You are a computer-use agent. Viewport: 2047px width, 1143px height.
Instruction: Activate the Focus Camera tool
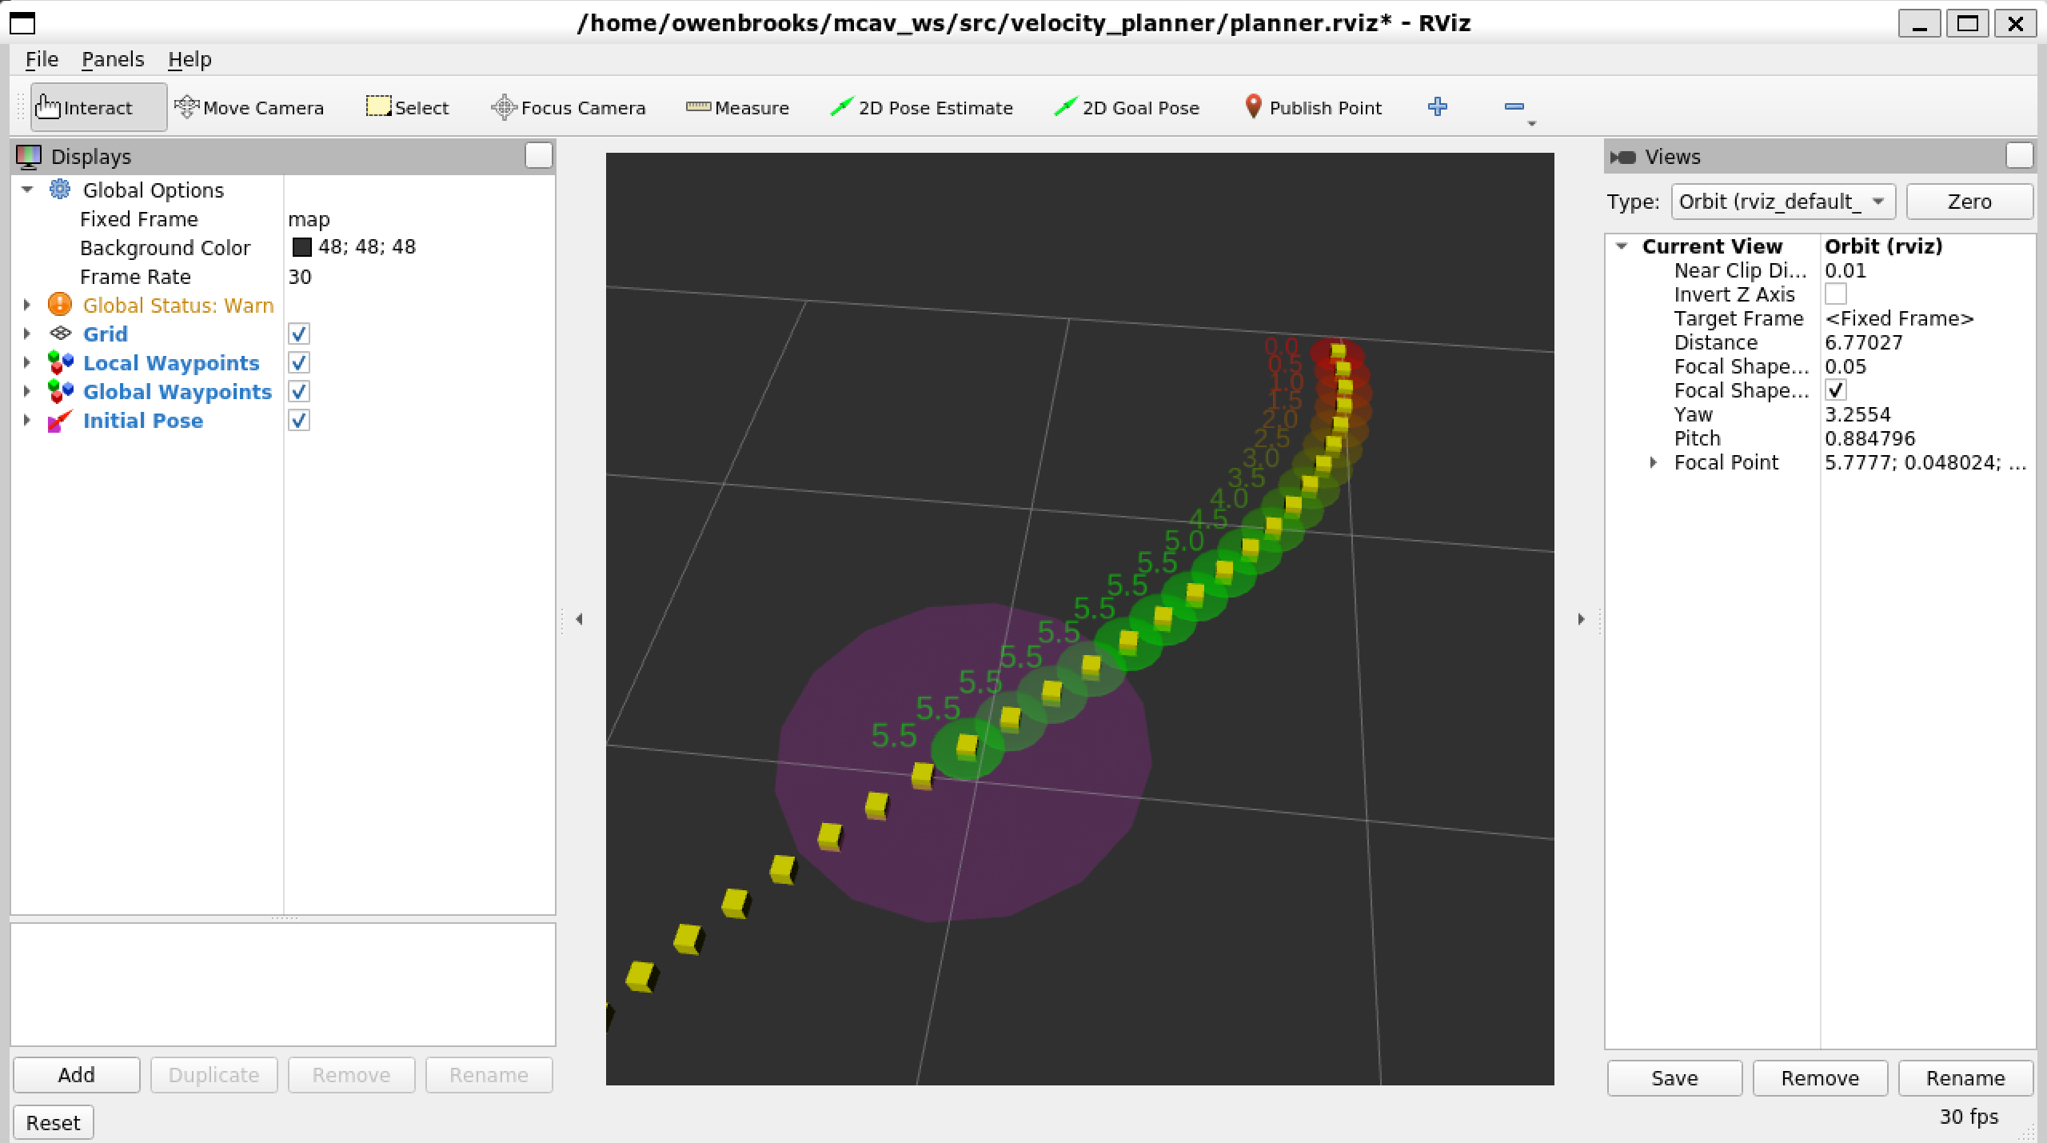(568, 107)
